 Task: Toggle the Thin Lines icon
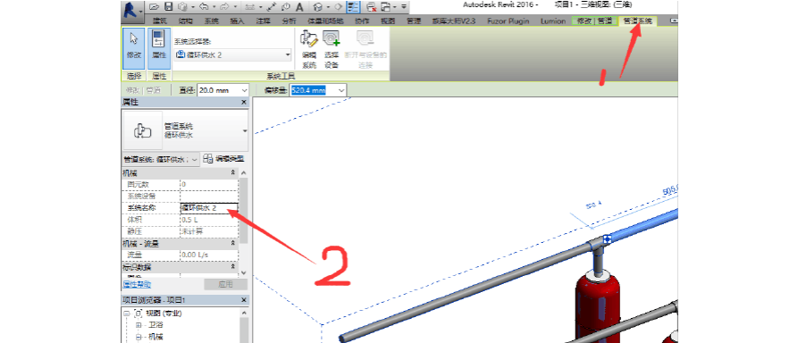tap(352, 7)
